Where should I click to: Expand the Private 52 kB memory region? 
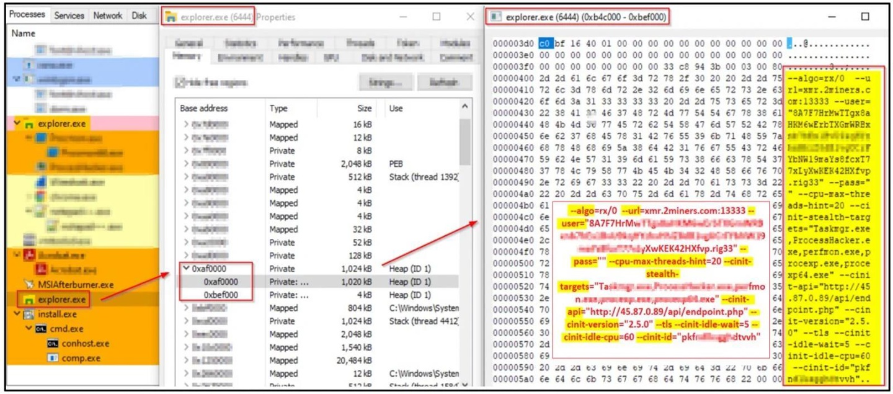(x=185, y=243)
